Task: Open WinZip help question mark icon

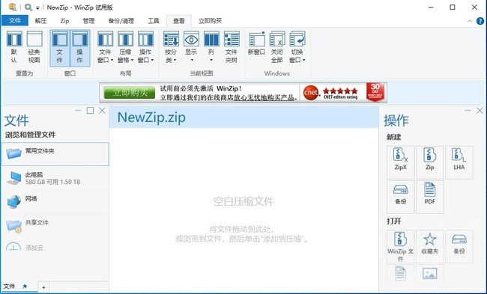Action: [480, 21]
